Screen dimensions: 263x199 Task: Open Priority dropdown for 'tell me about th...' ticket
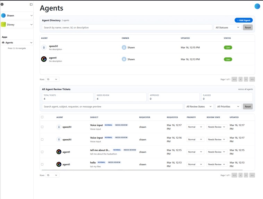[195, 152]
